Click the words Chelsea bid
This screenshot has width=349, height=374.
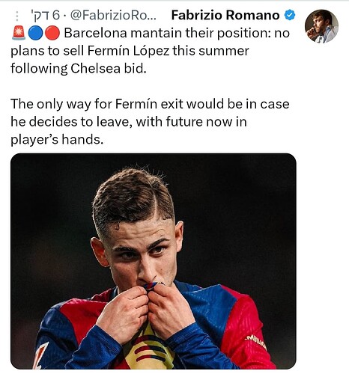pyautogui.click(x=109, y=69)
